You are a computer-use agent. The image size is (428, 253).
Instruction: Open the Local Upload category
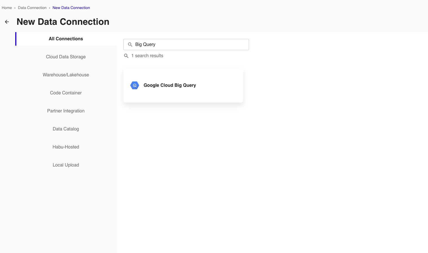(x=66, y=165)
